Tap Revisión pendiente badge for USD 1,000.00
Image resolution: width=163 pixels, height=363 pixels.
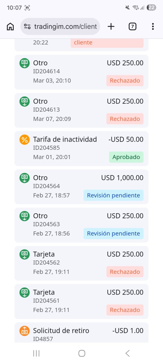coord(113,196)
